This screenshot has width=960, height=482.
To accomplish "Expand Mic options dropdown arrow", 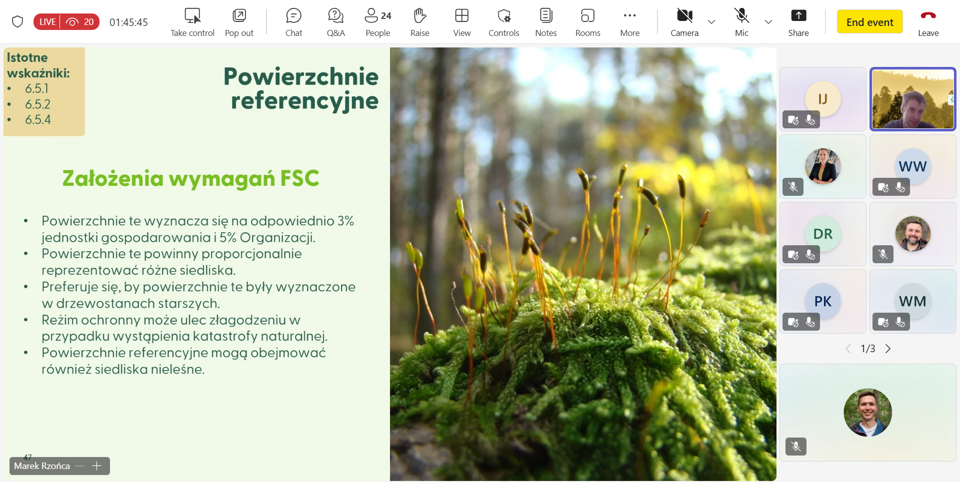I will [x=768, y=22].
